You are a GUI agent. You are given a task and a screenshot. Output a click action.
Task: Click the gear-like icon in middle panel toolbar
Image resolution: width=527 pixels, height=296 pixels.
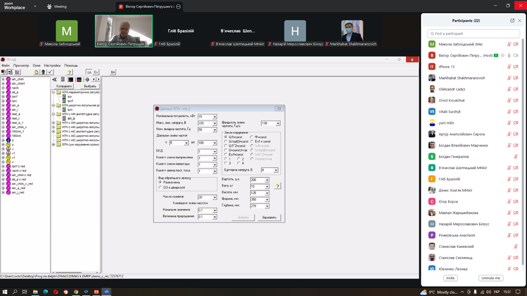click(87, 80)
